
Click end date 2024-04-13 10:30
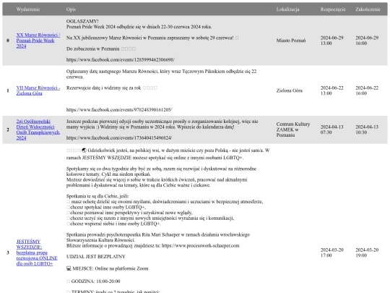click(367, 129)
